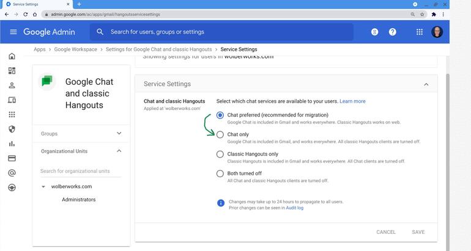Open the Chrome three-dot menu
Screen dimensions: 471x251
(x=443, y=14)
